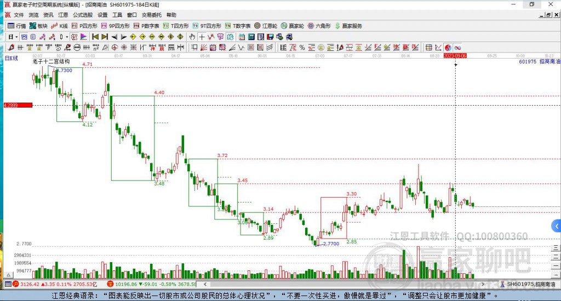The image size is (561, 301).
Task: Open the T四方形 tool
Action: (176, 26)
